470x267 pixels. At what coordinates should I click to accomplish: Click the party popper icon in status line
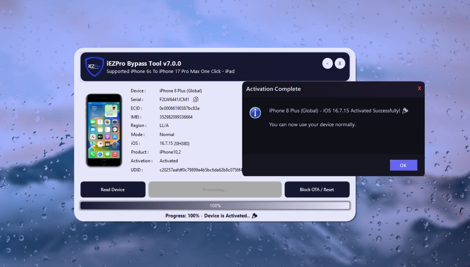click(254, 216)
